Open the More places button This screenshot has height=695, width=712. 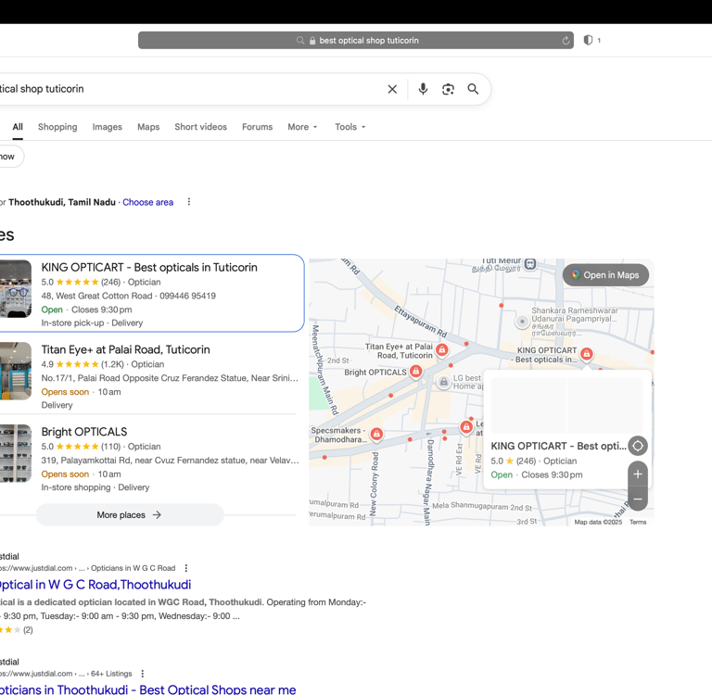click(x=130, y=515)
